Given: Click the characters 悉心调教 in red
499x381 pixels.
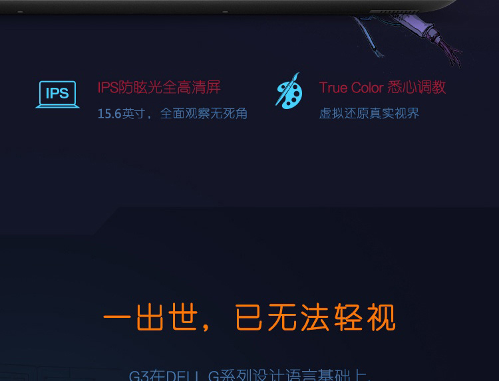Looking at the screenshot, I should pyautogui.click(x=416, y=87).
